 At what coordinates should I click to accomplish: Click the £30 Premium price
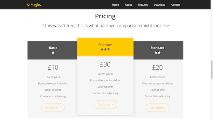105,64
